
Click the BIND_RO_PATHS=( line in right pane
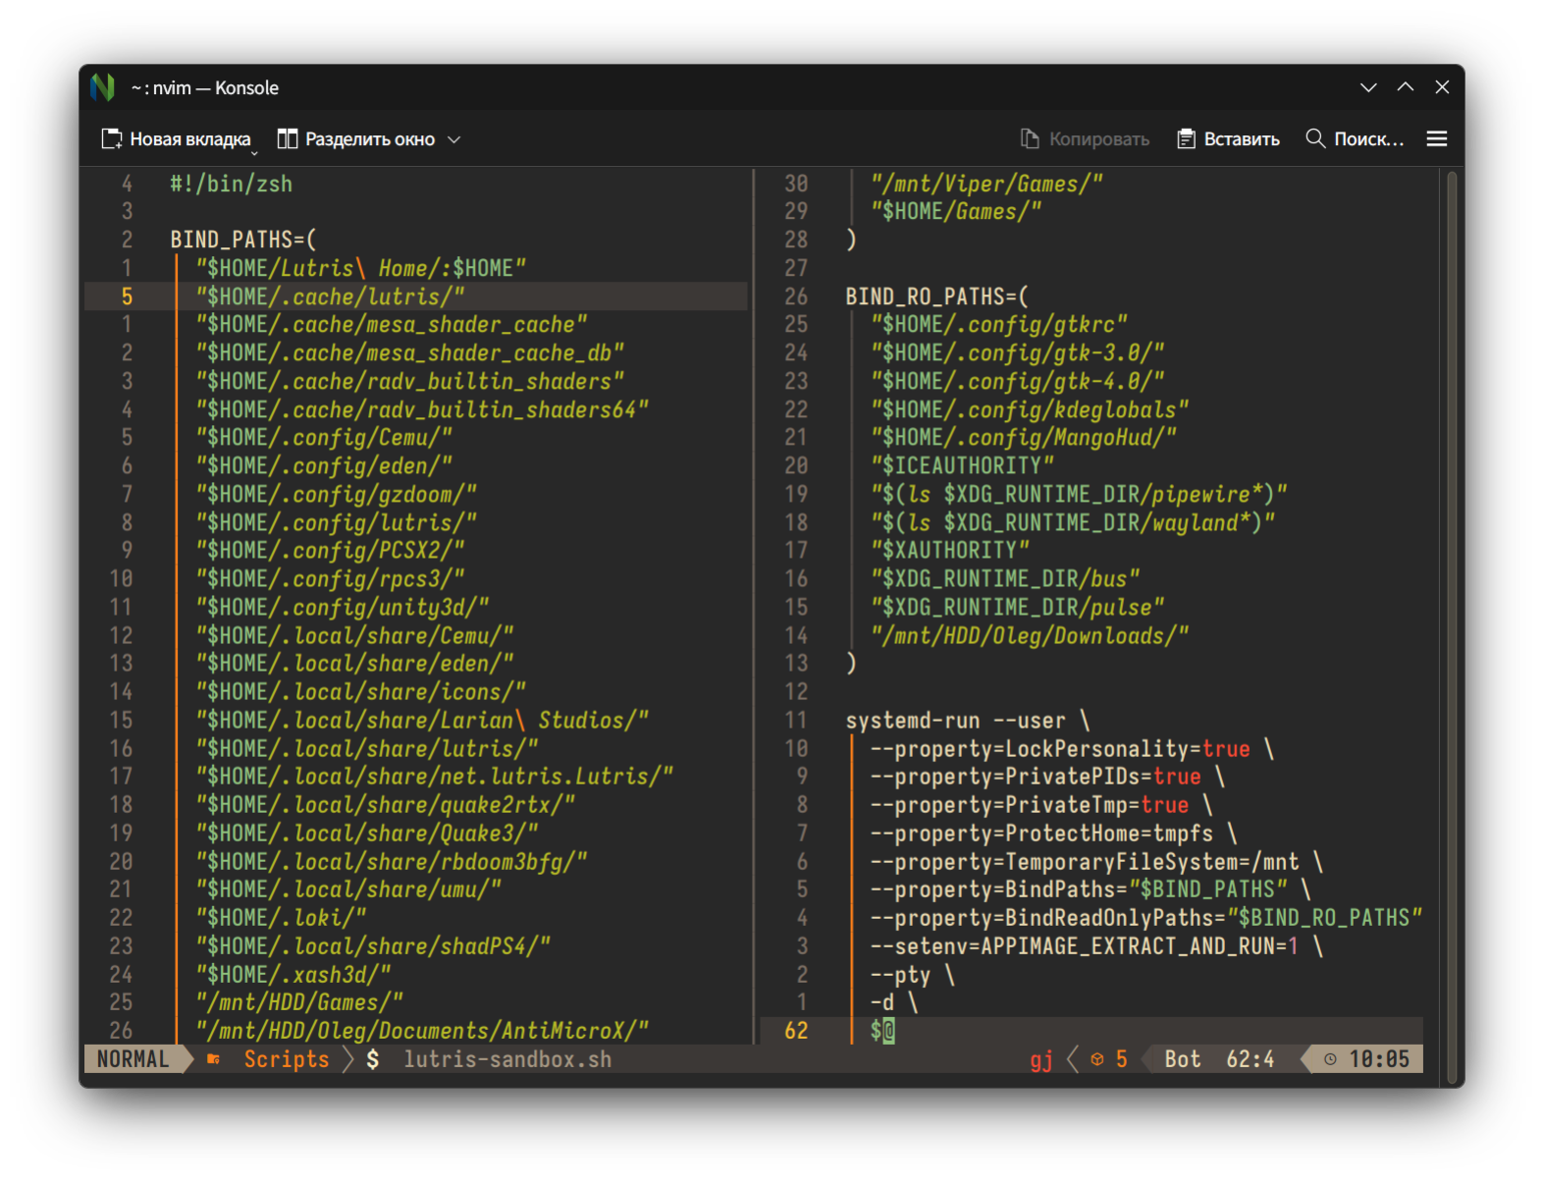click(x=936, y=296)
